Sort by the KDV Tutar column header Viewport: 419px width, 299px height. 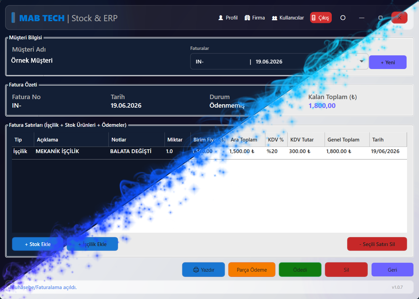tap(306, 139)
